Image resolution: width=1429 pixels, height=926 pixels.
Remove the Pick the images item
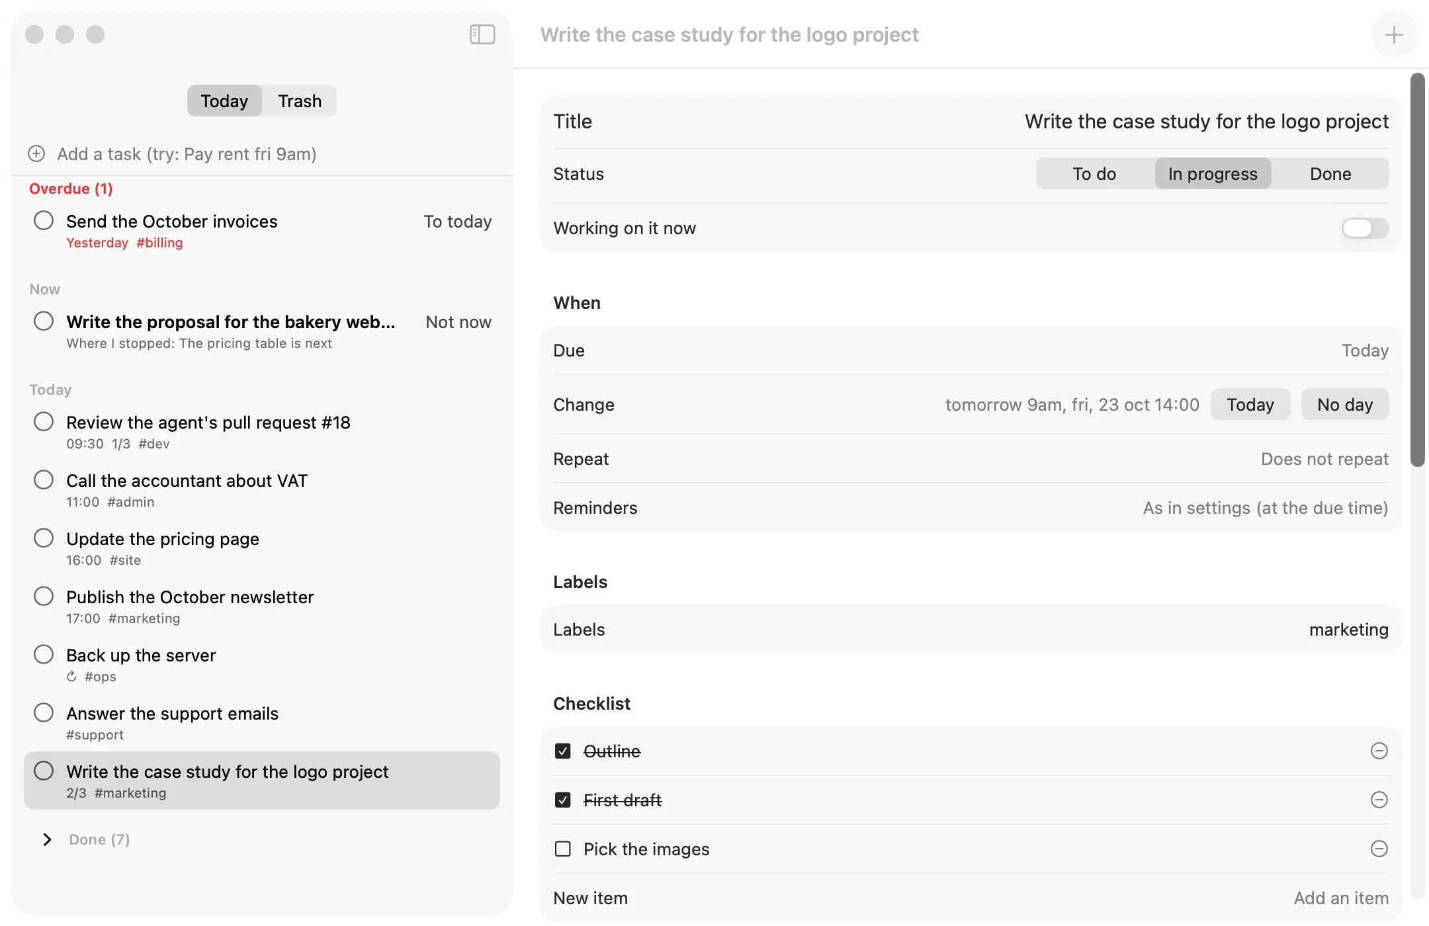coord(1379,849)
